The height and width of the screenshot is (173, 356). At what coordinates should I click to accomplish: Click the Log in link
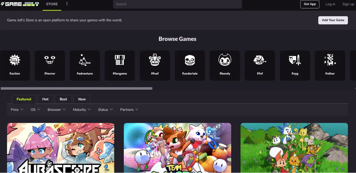(330, 4)
